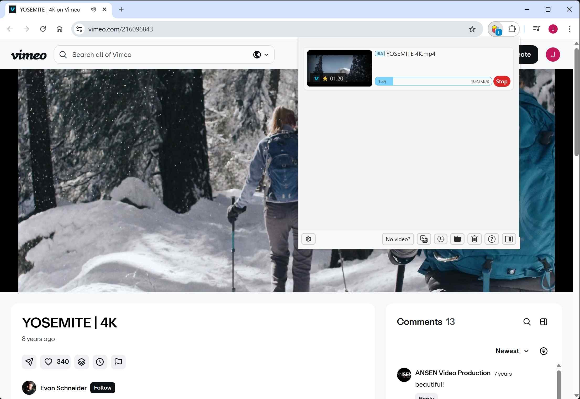Switch to the YOSEMITE | 4K browser tab
The height and width of the screenshot is (399, 580).
(x=50, y=9)
